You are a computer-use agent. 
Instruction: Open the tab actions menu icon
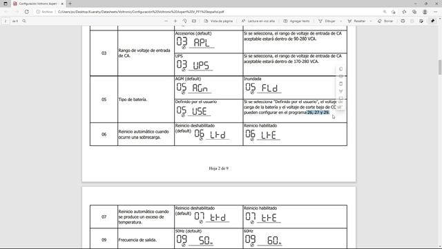[x=6, y=3]
